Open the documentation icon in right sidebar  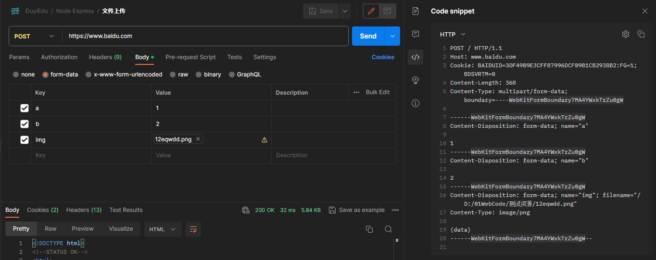tap(416, 11)
